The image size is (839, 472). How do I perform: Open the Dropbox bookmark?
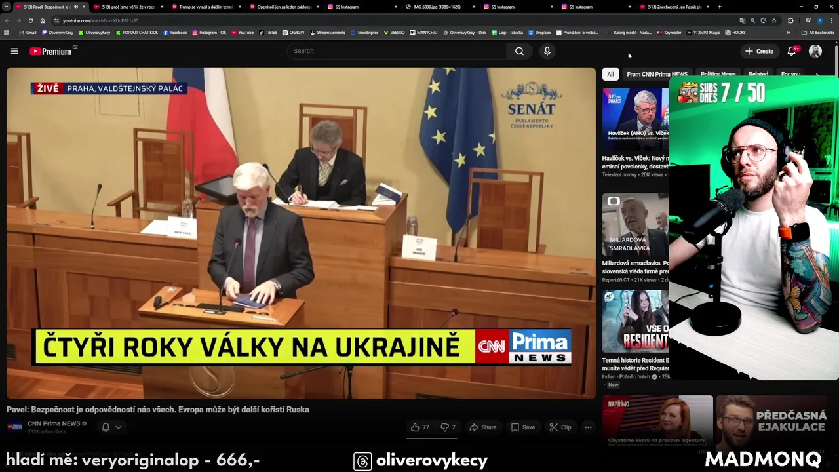tap(539, 33)
